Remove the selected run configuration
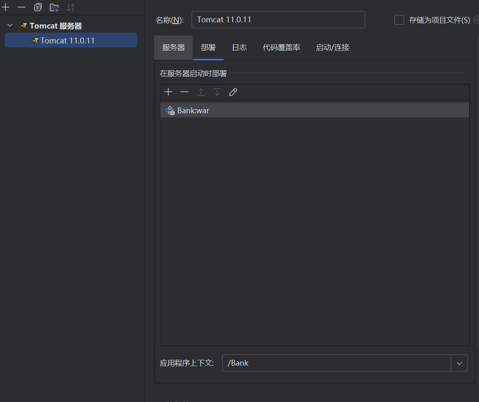The width and height of the screenshot is (479, 402). coord(21,7)
